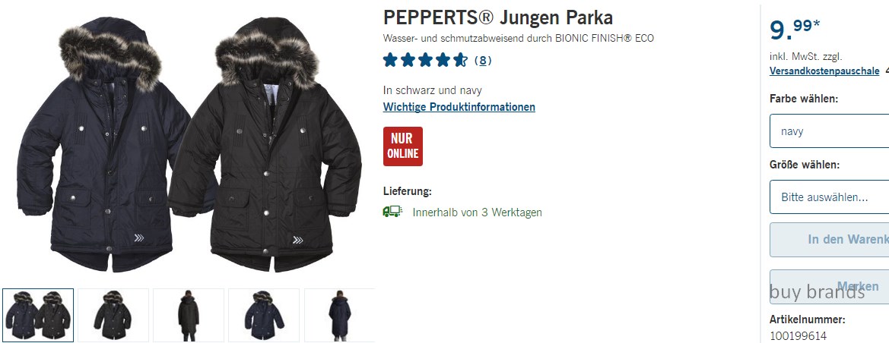Viewport: 889px width, 343px height.
Task: Click In den Warenkorb button
Action: (830, 240)
